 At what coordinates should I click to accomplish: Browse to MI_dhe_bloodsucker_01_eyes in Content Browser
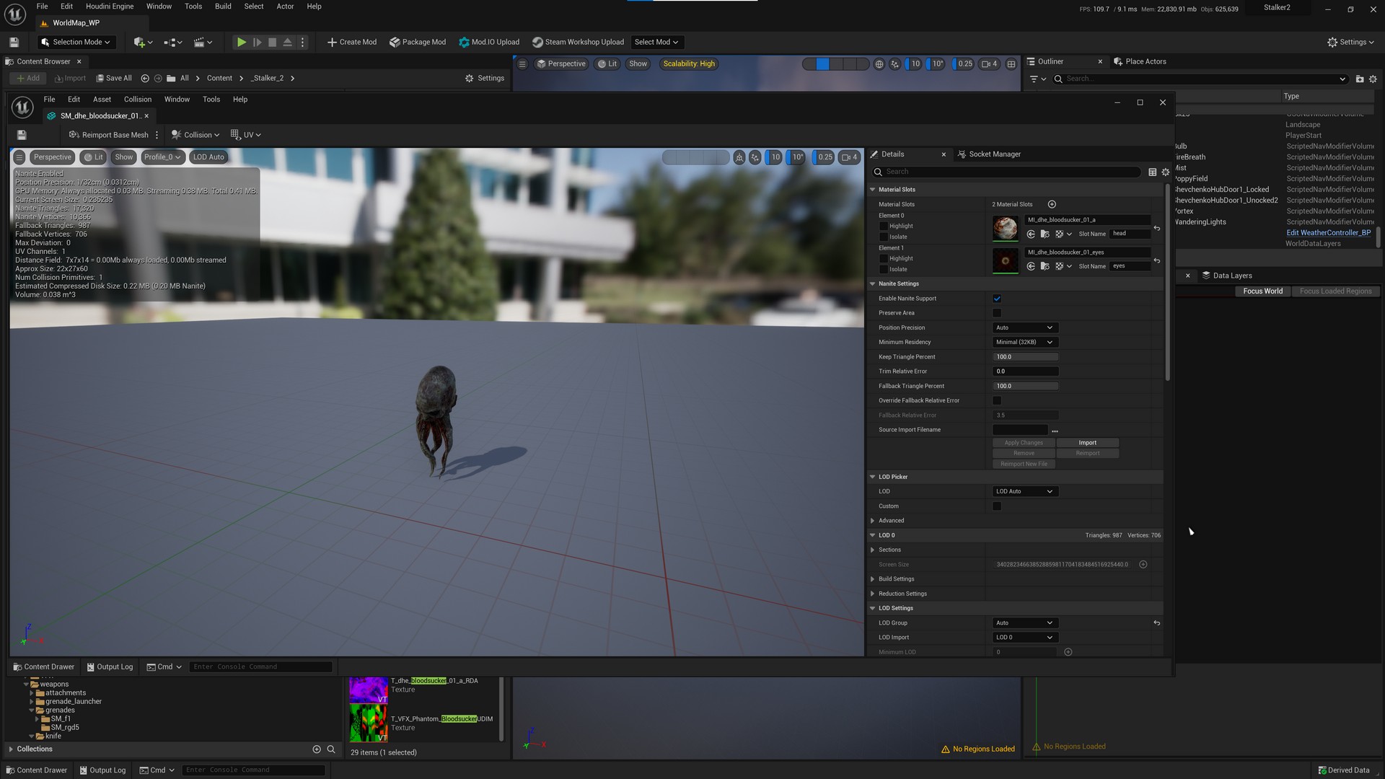[x=1045, y=267]
